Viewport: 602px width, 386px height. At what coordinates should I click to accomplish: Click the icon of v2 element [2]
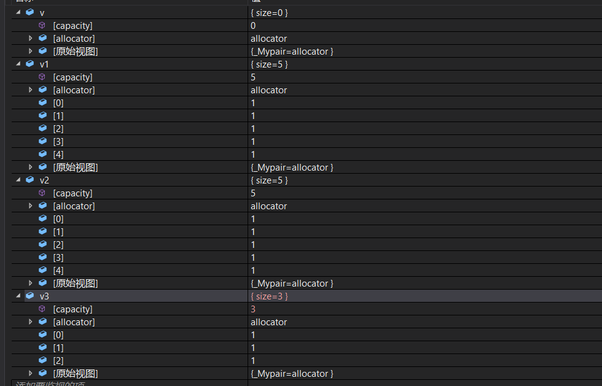[x=42, y=244]
